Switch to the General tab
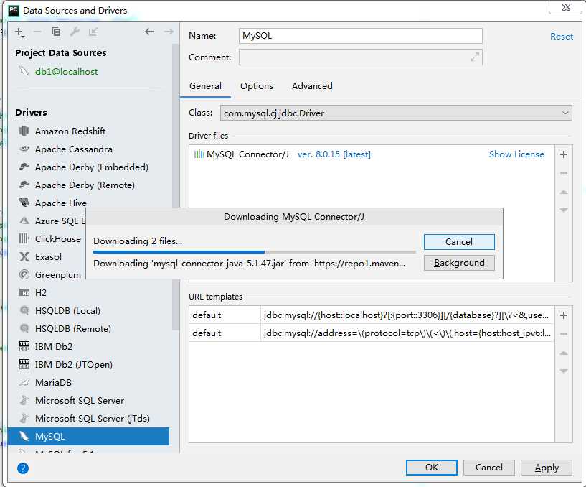The height and width of the screenshot is (487, 586). pos(205,86)
